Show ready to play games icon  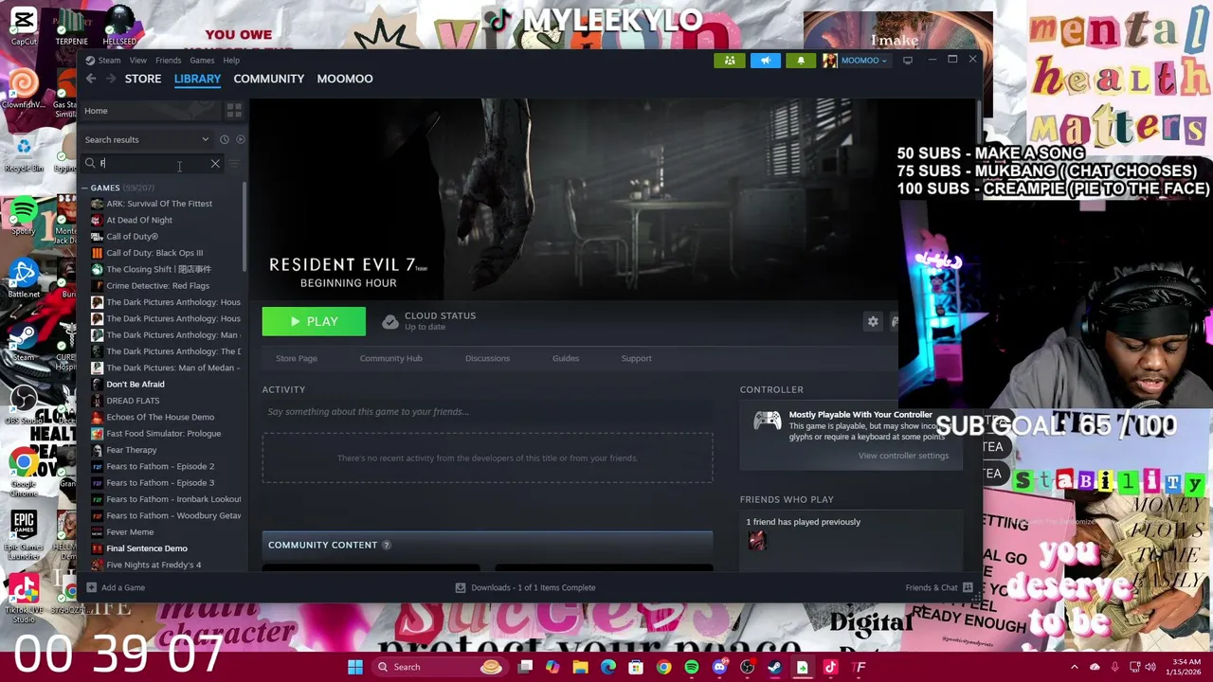[x=240, y=139]
